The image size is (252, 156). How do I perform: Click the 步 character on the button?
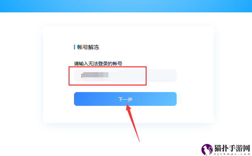pos(130,99)
